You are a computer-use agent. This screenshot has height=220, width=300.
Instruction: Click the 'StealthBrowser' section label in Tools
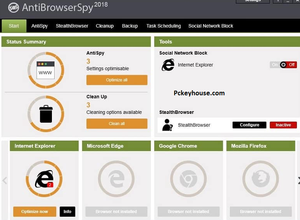tap(176, 112)
